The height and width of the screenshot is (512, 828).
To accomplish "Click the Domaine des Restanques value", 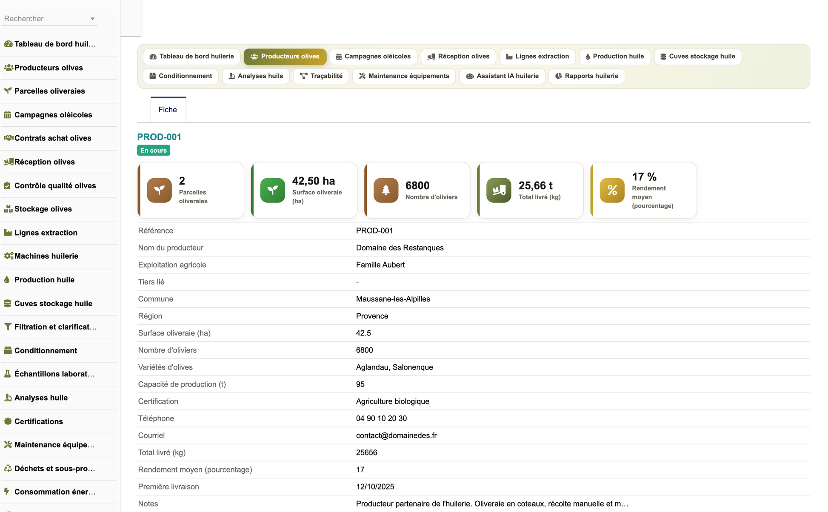I will [x=400, y=248].
